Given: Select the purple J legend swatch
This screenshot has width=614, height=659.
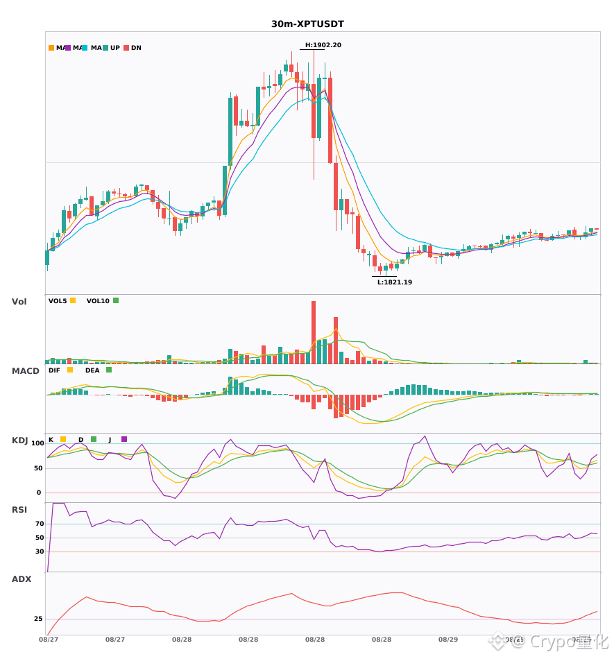Looking at the screenshot, I should [x=124, y=439].
